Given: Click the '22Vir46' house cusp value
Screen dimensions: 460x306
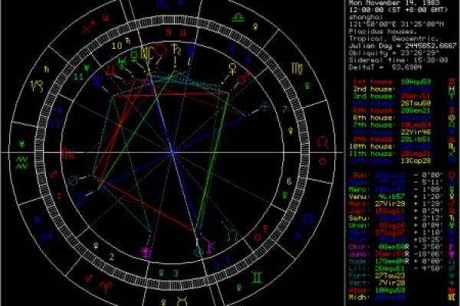Looking at the screenshot, I should coord(416,132).
